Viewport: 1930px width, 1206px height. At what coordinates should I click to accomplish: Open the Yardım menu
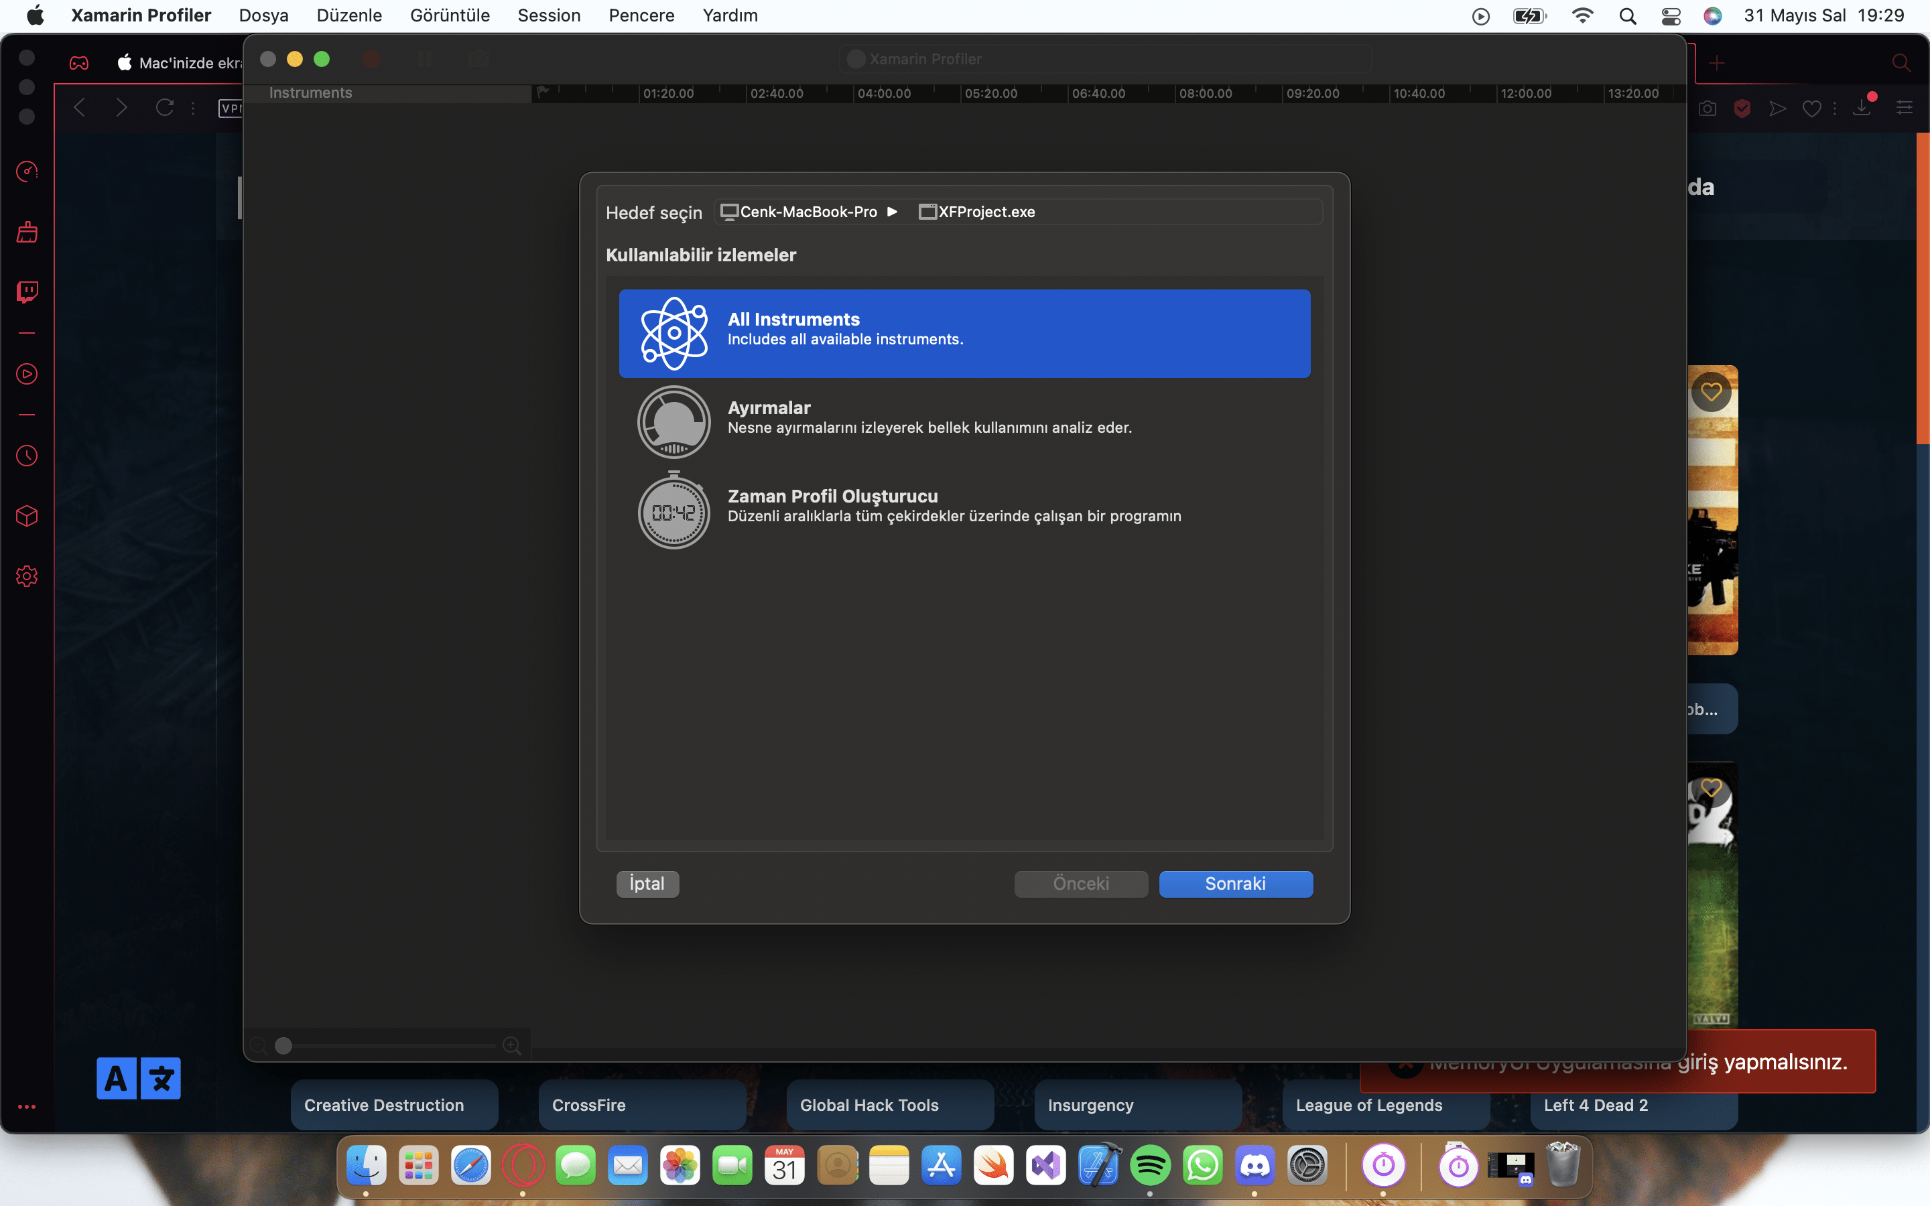click(730, 16)
